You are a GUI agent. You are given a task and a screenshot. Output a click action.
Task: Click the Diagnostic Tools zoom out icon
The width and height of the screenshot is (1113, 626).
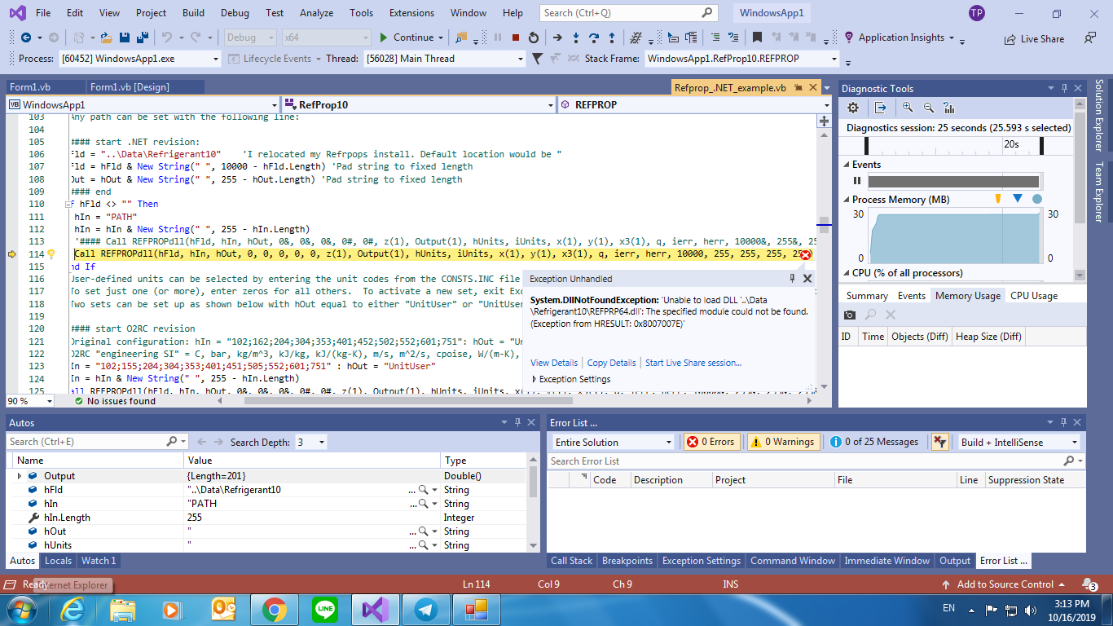pos(929,108)
